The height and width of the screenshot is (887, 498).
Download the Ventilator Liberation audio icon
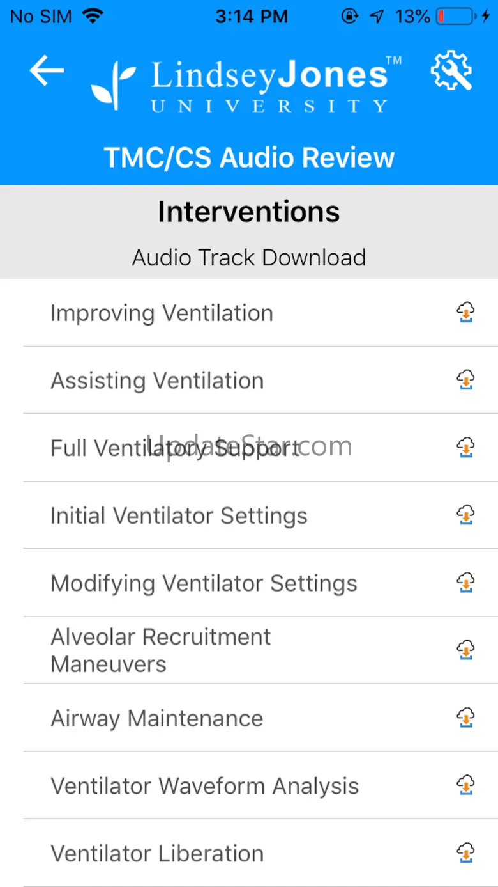pyautogui.click(x=466, y=853)
